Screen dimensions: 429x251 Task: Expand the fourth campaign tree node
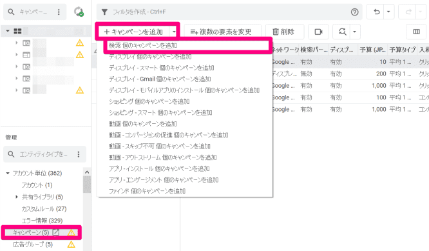[x=16, y=78]
